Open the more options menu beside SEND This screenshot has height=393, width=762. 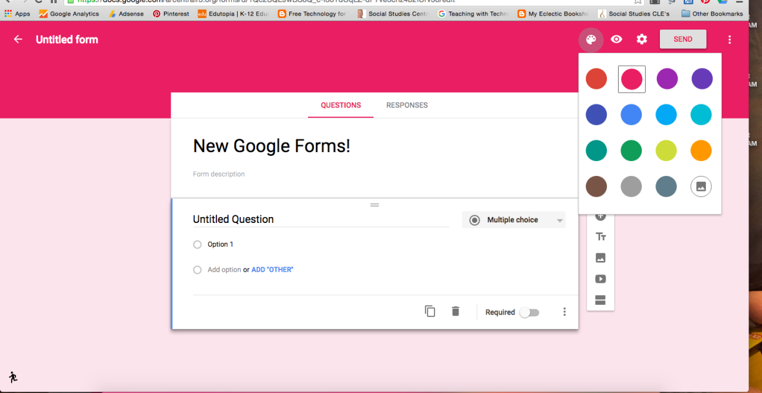[x=730, y=40]
